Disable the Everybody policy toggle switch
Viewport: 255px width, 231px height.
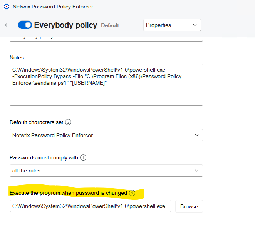(x=25, y=25)
